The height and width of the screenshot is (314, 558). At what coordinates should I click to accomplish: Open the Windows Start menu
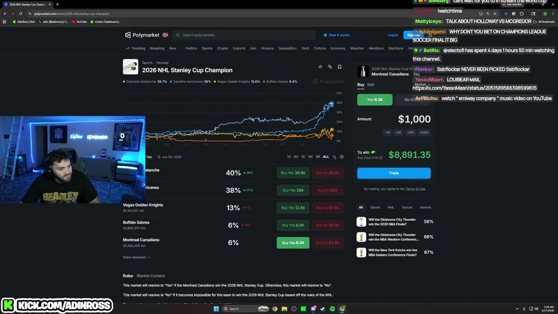click(x=216, y=309)
